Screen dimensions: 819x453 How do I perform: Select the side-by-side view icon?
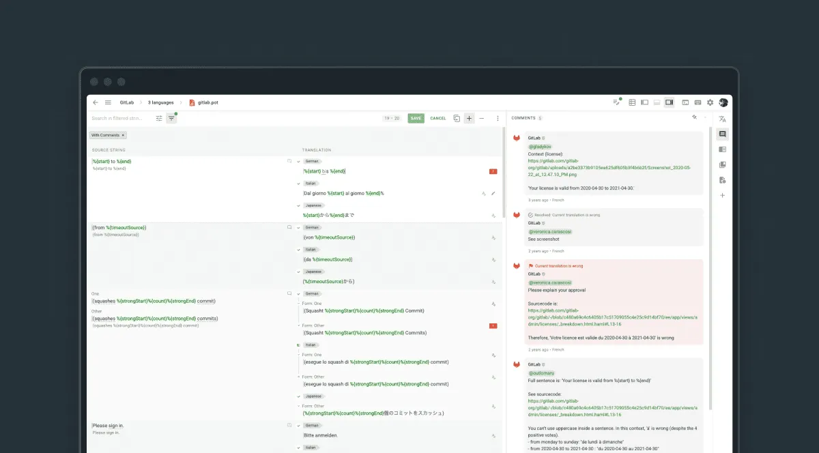click(x=644, y=102)
